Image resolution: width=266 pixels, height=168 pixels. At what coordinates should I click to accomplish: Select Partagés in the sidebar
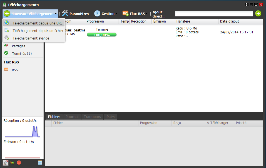19,46
